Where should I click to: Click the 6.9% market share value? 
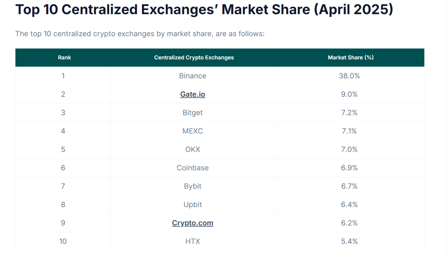[349, 168]
